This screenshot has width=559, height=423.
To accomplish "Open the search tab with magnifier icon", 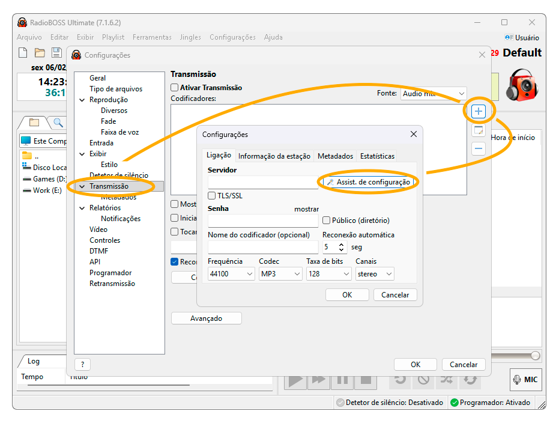I will tap(58, 123).
